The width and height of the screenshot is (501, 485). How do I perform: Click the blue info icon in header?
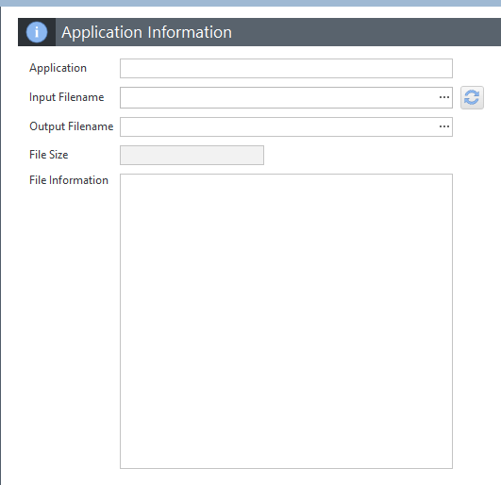point(37,32)
